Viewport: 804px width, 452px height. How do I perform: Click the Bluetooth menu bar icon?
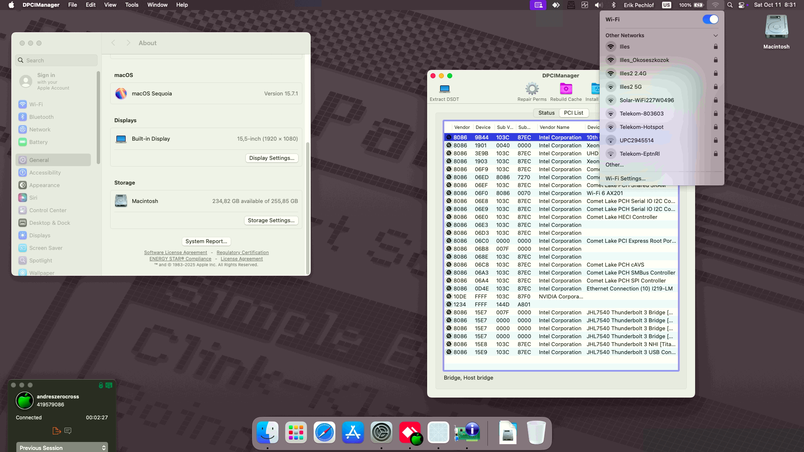coord(613,5)
